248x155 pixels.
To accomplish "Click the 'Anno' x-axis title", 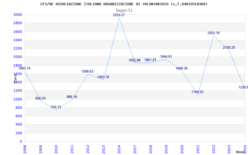I will (x=241, y=152).
